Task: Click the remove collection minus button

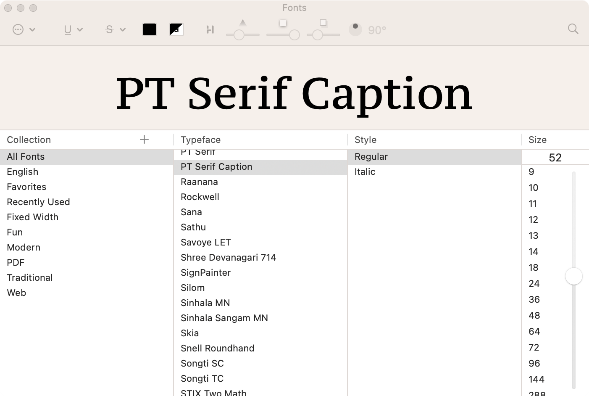Action: click(160, 139)
